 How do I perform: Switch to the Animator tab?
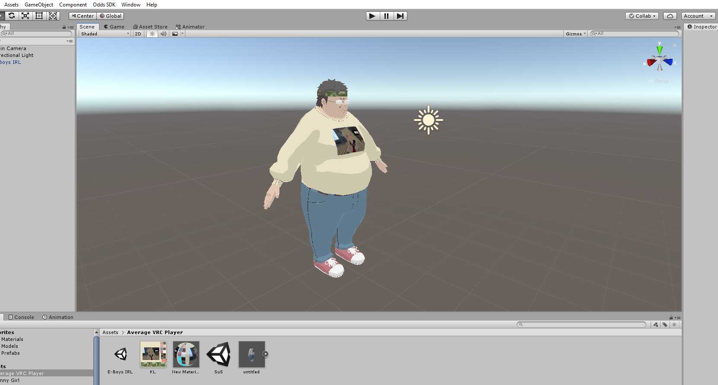click(190, 27)
